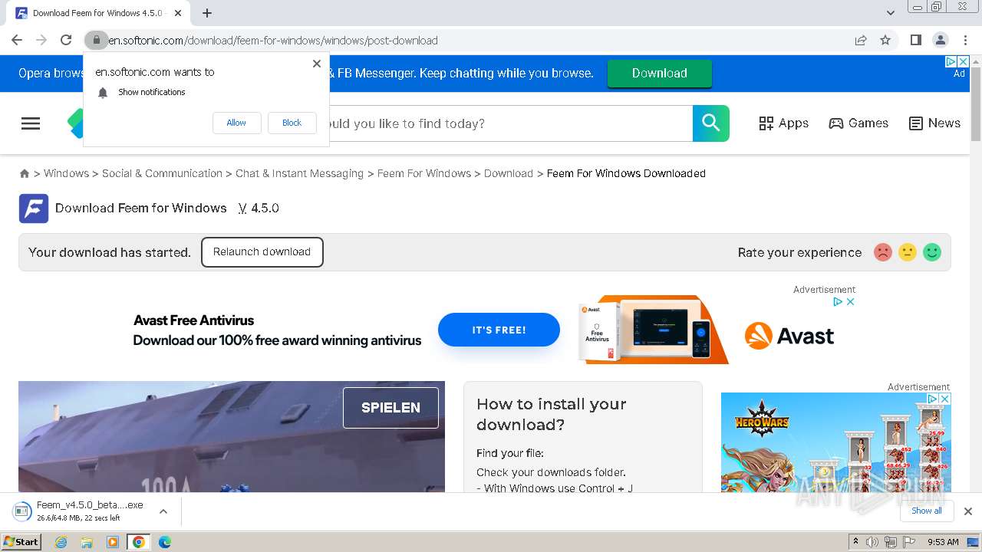The width and height of the screenshot is (982, 552).
Task: Open the Games section
Action: 858,123
